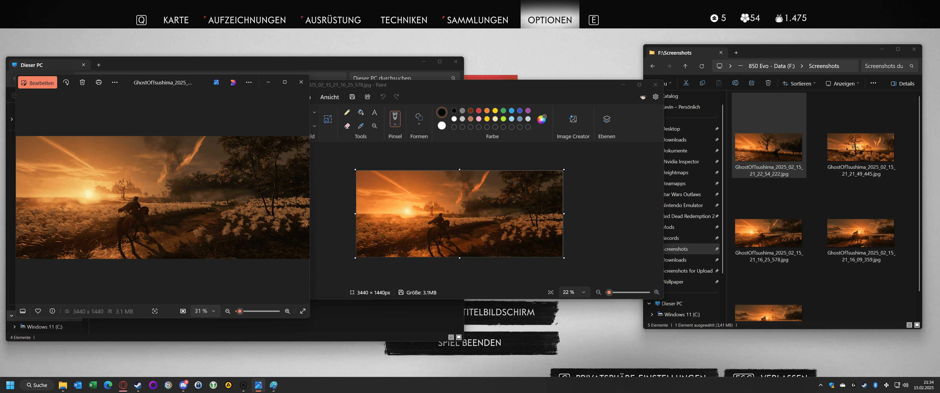940x393 pixels.
Task: Click the Bearbeiten button in Photos
Action: point(37,83)
